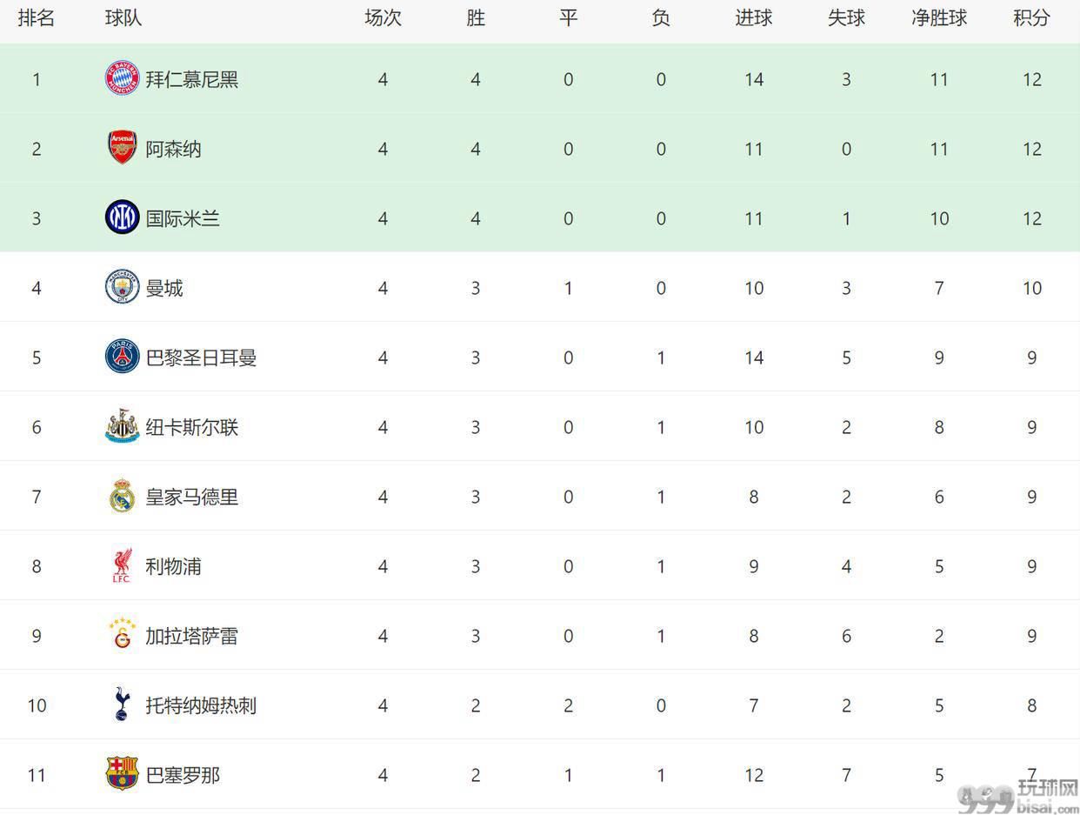Click the 排名 column header
Image resolution: width=1080 pixels, height=815 pixels.
[37, 18]
